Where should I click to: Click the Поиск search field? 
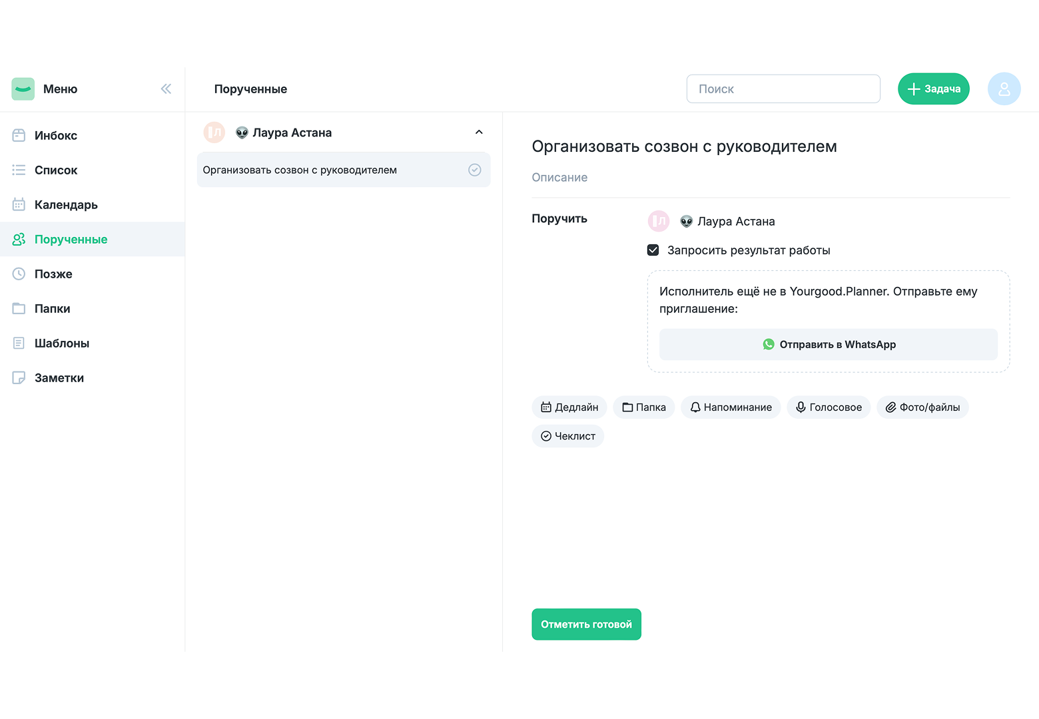(x=783, y=89)
